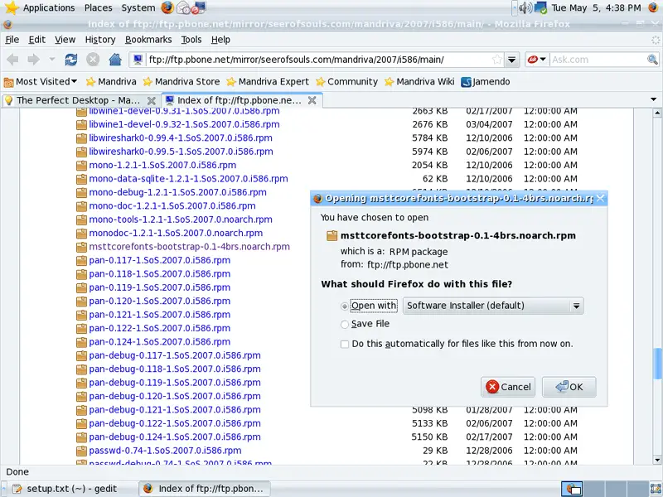Click the clock showing Tue May 5
The height and width of the screenshot is (497, 663).
596,7
